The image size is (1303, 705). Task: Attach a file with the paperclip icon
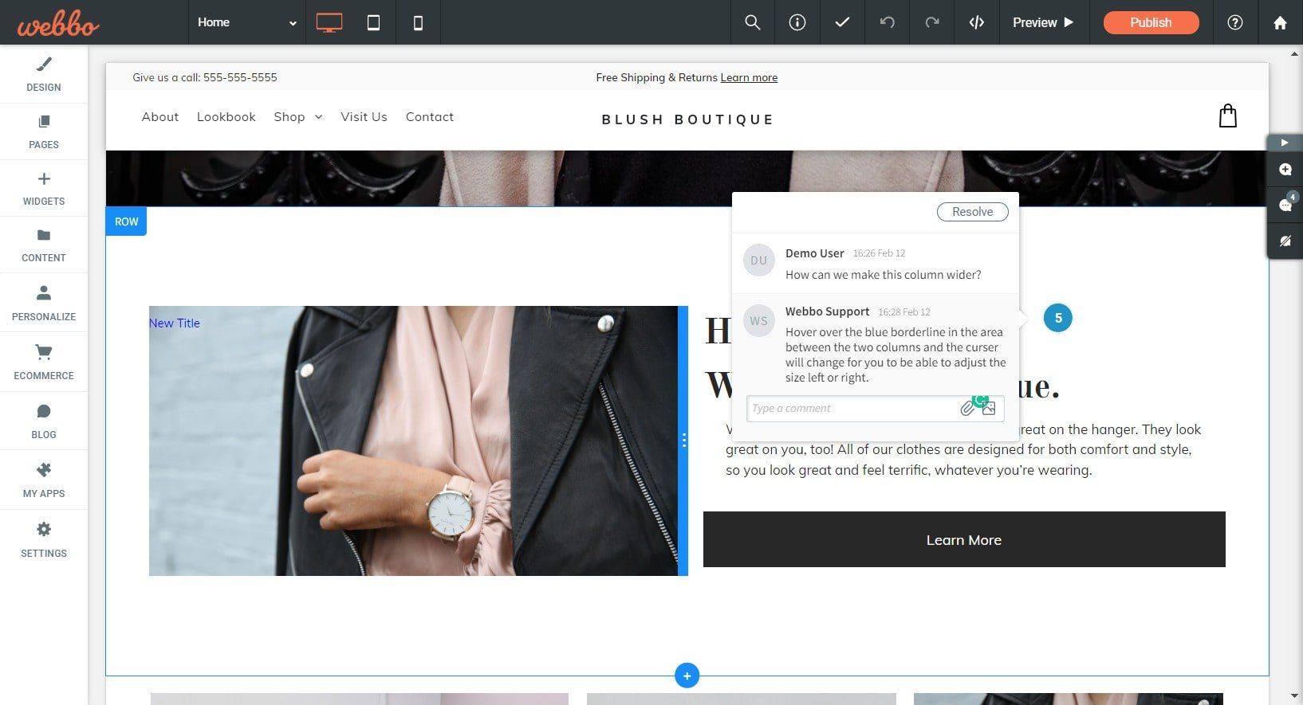[967, 409]
